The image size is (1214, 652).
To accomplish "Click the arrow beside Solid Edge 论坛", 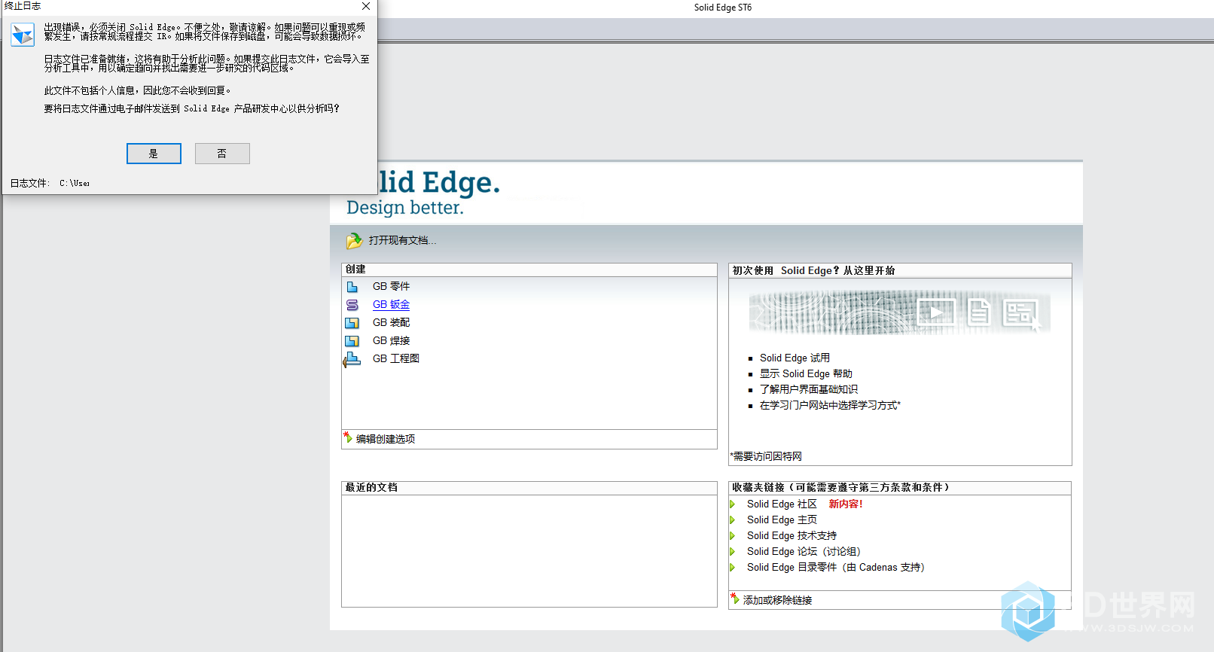I will (x=732, y=552).
